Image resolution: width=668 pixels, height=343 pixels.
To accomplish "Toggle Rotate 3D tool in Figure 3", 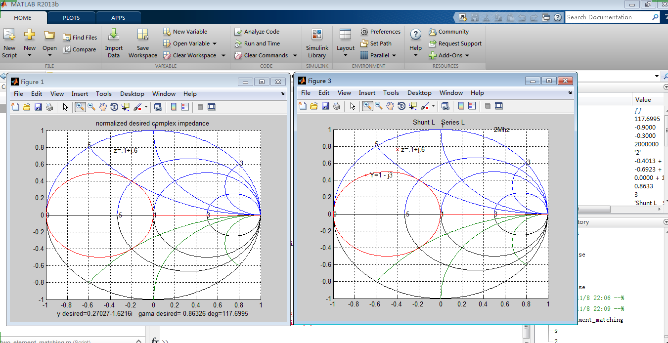I will (401, 106).
